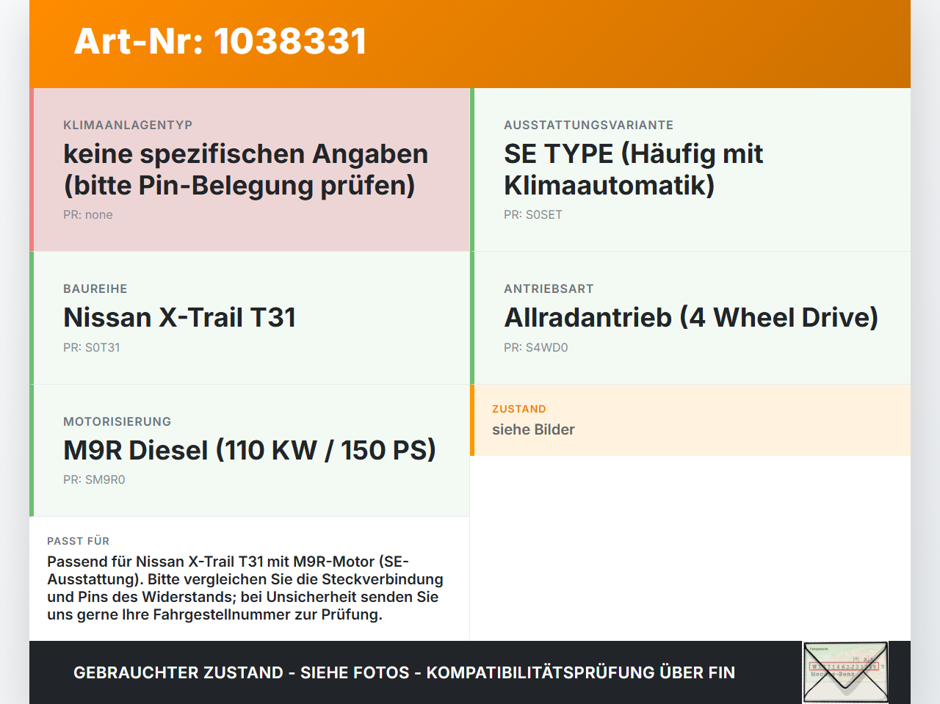This screenshot has width=940, height=704.
Task: Click the 'PR: none' code
Action: pos(88,214)
